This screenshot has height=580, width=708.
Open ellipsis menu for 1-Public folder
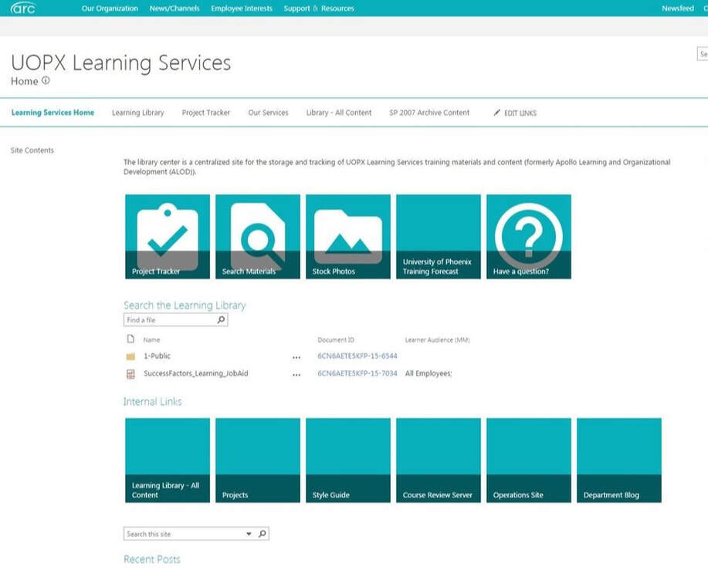tap(296, 357)
